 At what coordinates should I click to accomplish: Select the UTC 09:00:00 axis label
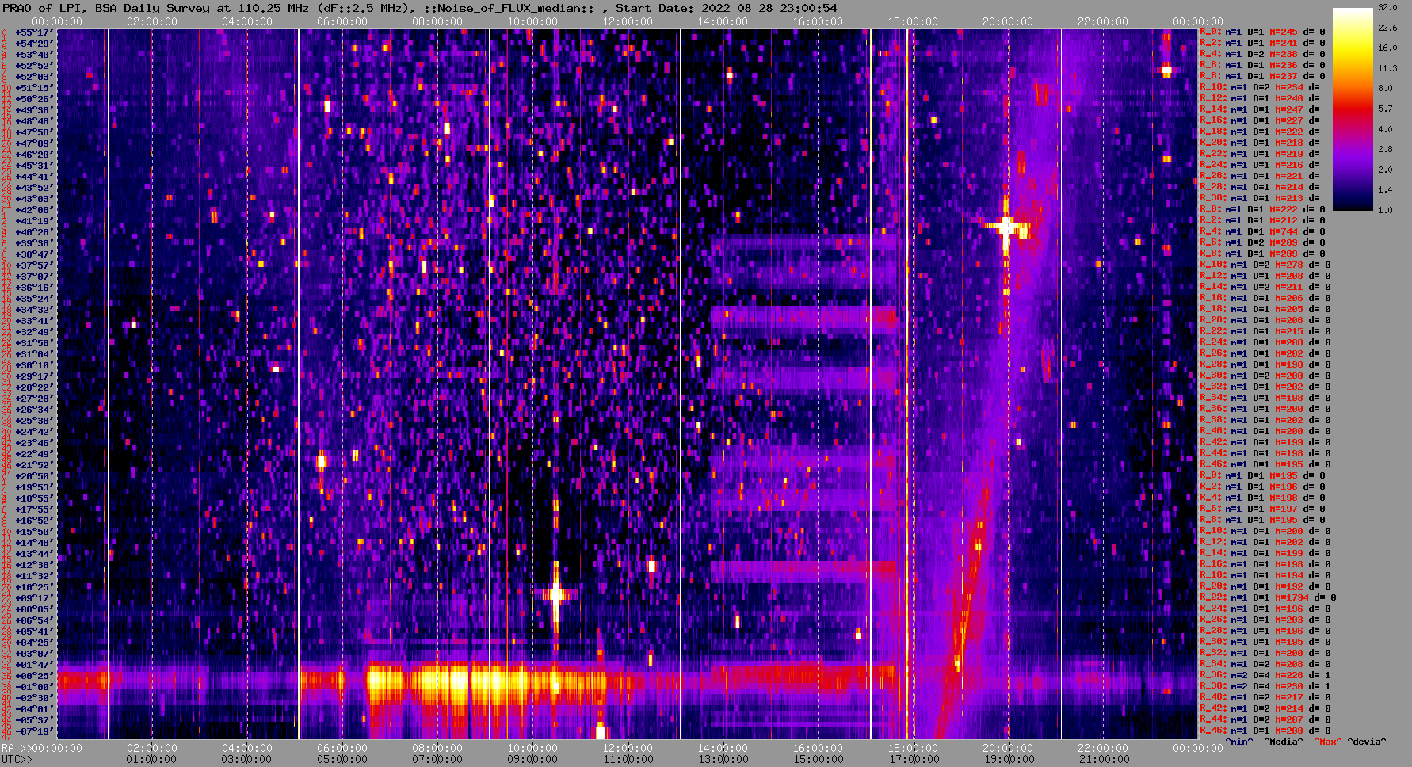coord(532,759)
